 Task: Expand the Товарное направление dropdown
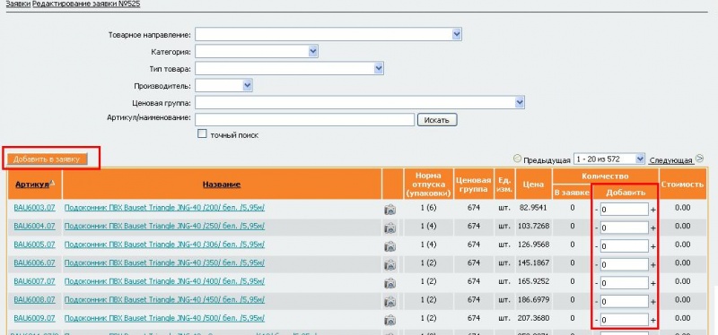pyautogui.click(x=457, y=34)
